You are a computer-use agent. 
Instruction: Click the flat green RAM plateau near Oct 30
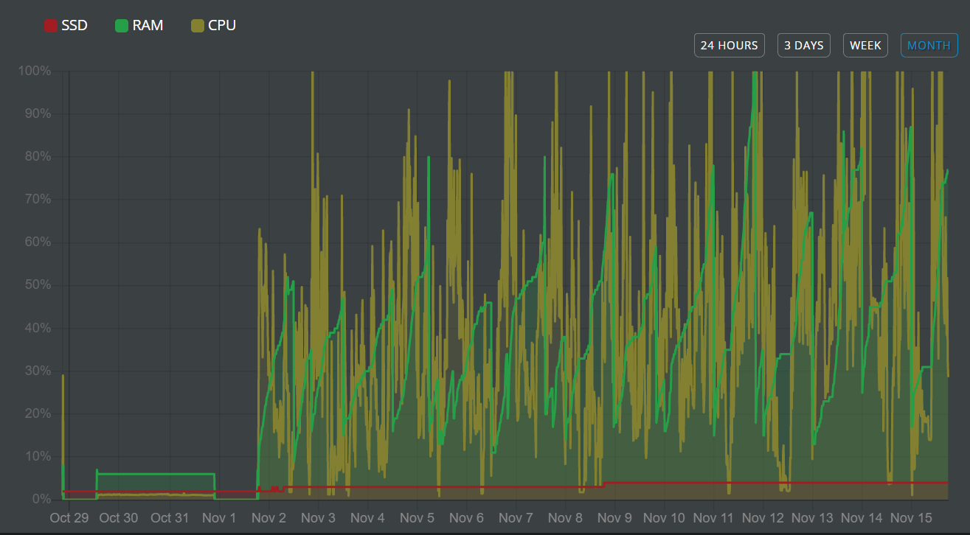click(x=155, y=474)
